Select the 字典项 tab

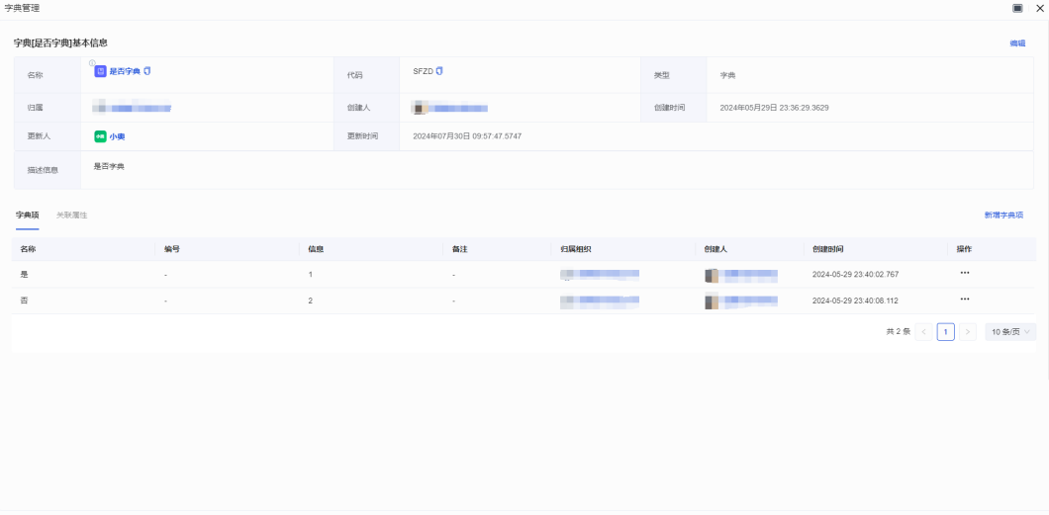click(x=27, y=215)
